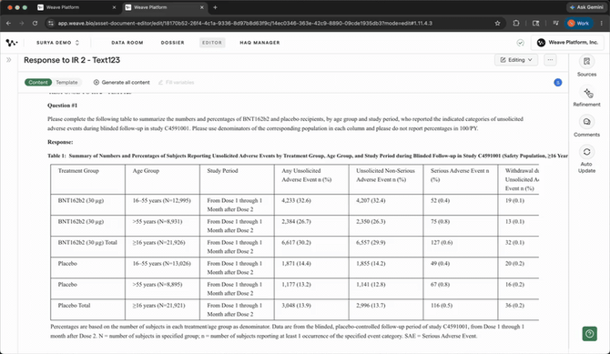Screen dimensions: 610x354
Task: Open the HAQ Manager tab
Action: click(259, 43)
